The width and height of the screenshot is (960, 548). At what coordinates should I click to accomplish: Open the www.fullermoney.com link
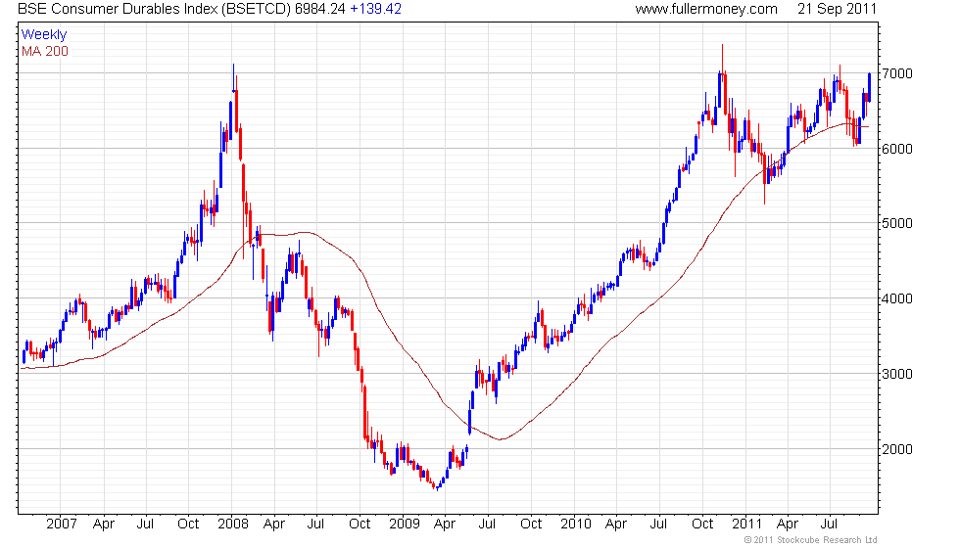(705, 9)
